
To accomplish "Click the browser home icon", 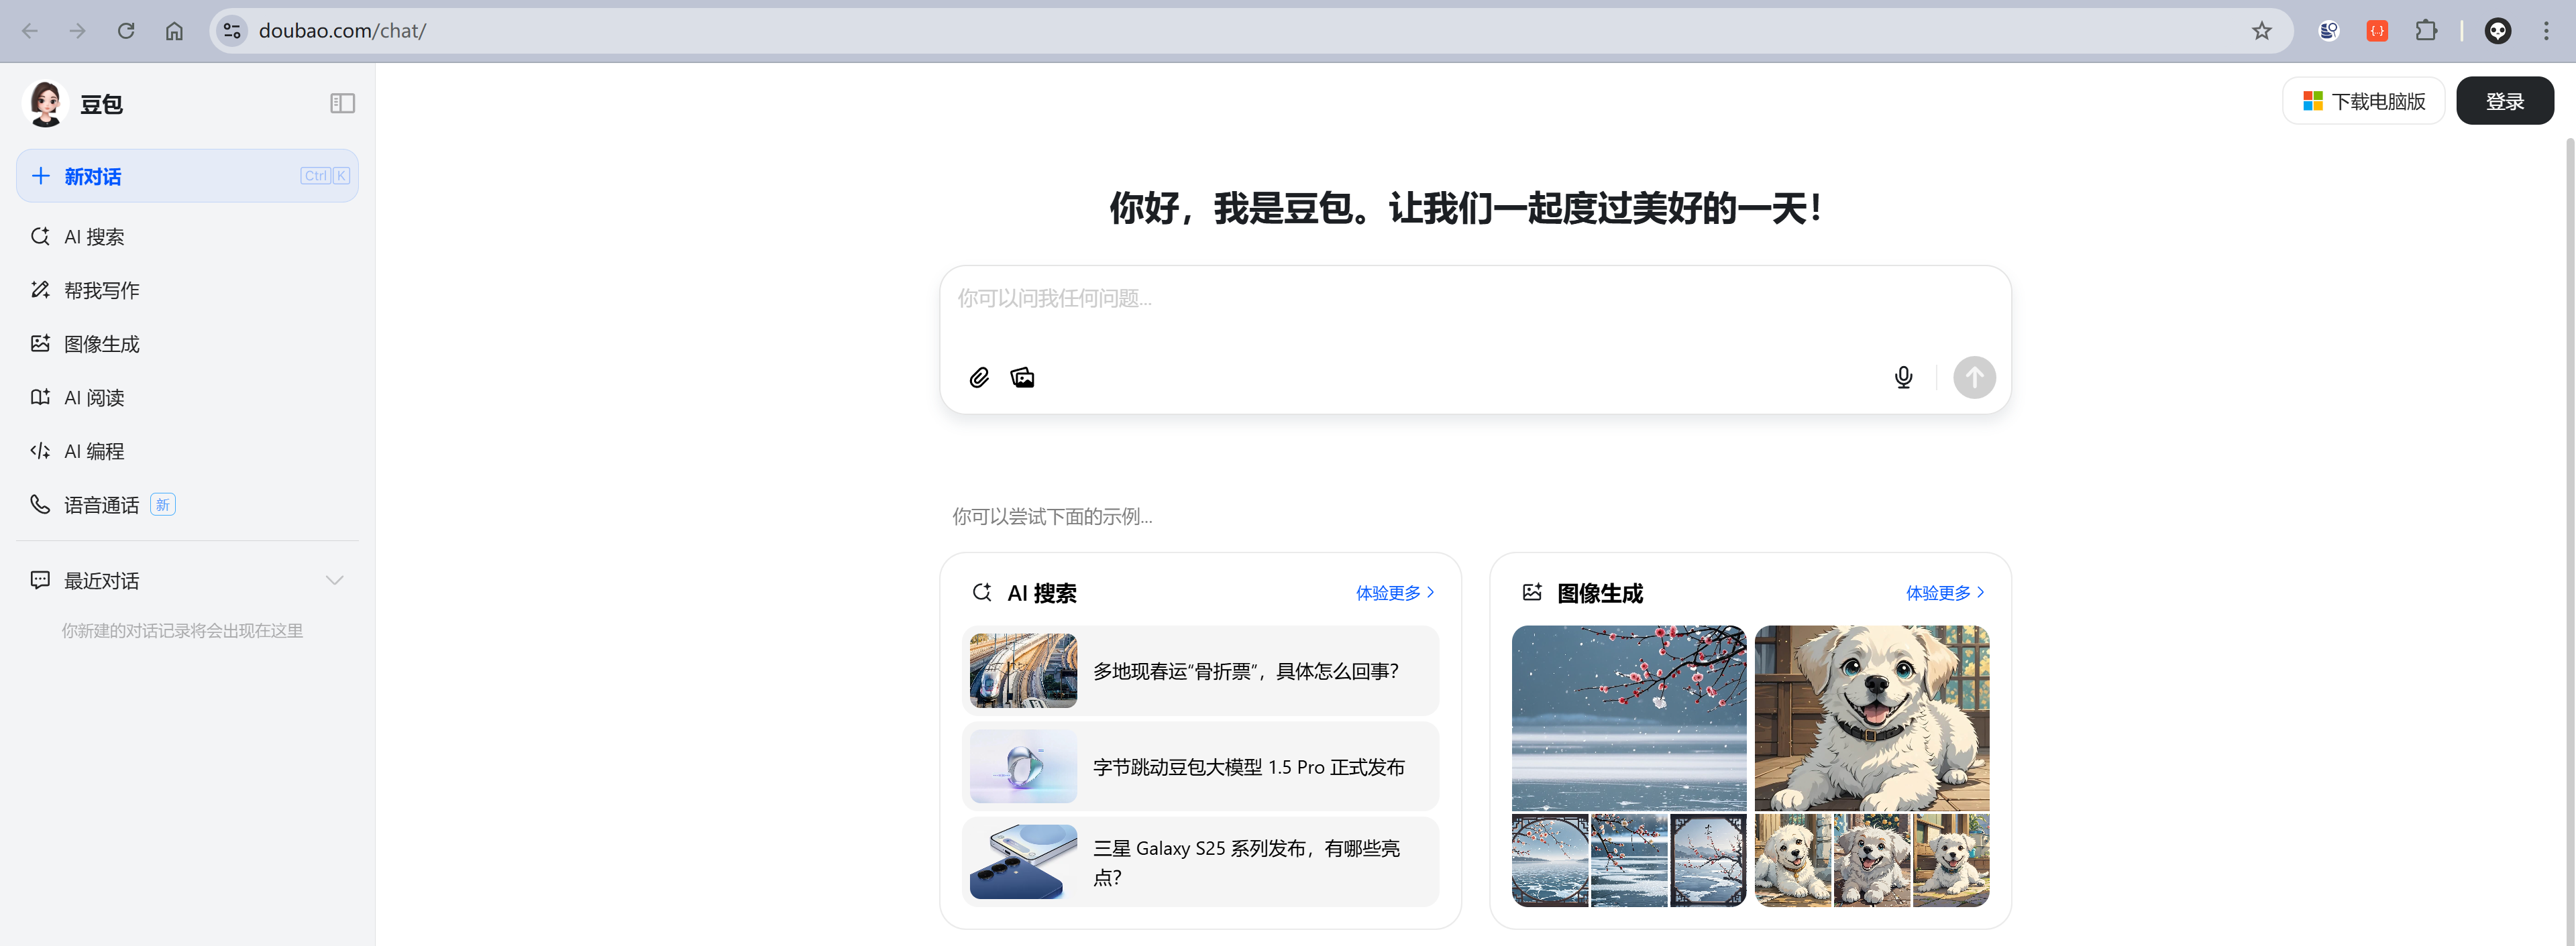I will [174, 31].
